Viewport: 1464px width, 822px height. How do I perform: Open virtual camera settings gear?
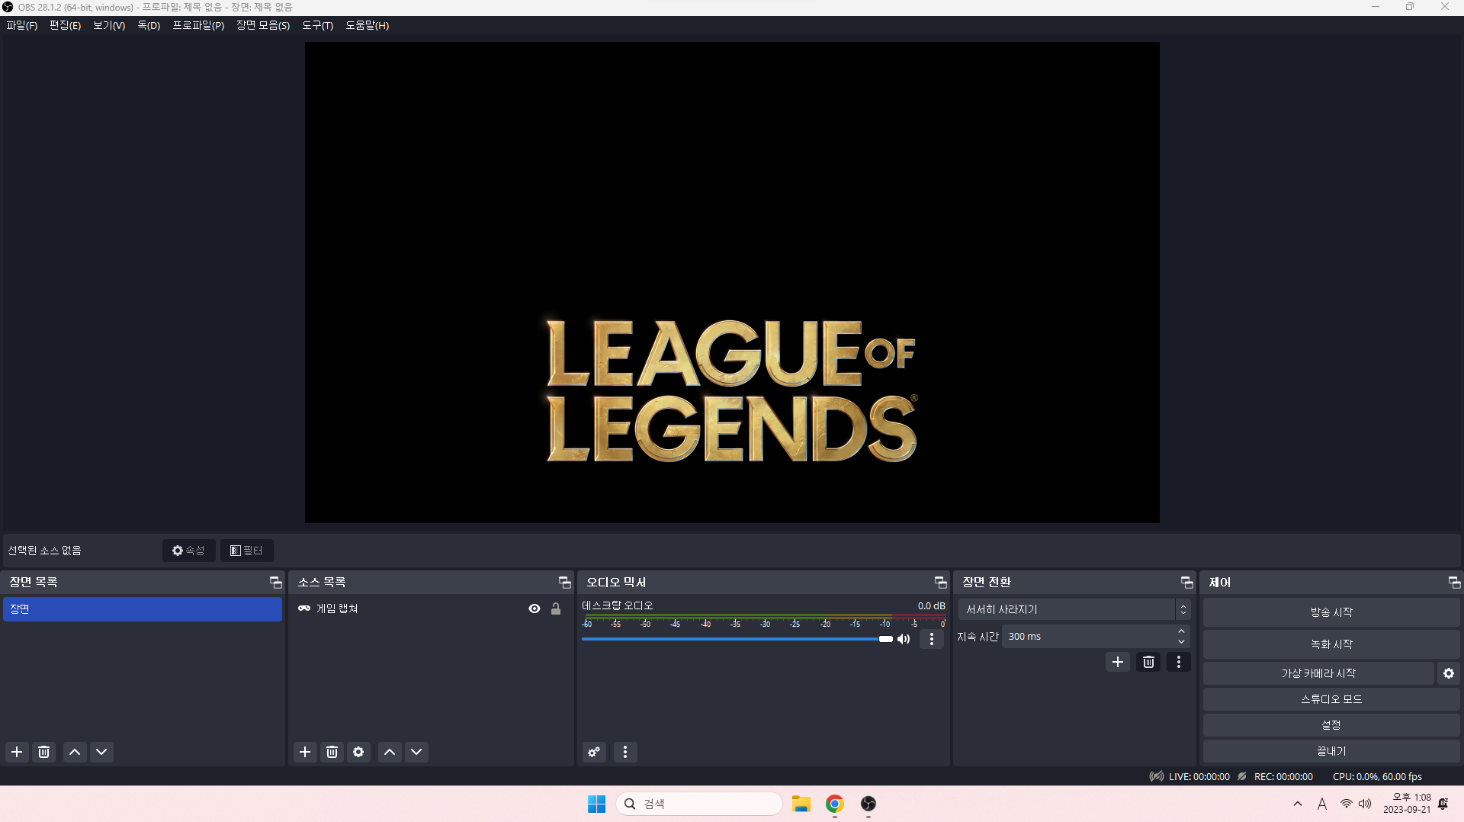(x=1449, y=673)
